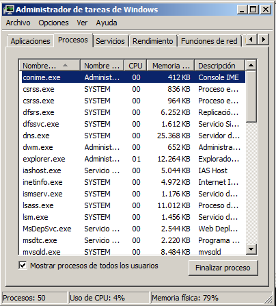Click the tab strip left arrow
The image size is (276, 306).
pyautogui.click(x=251, y=39)
